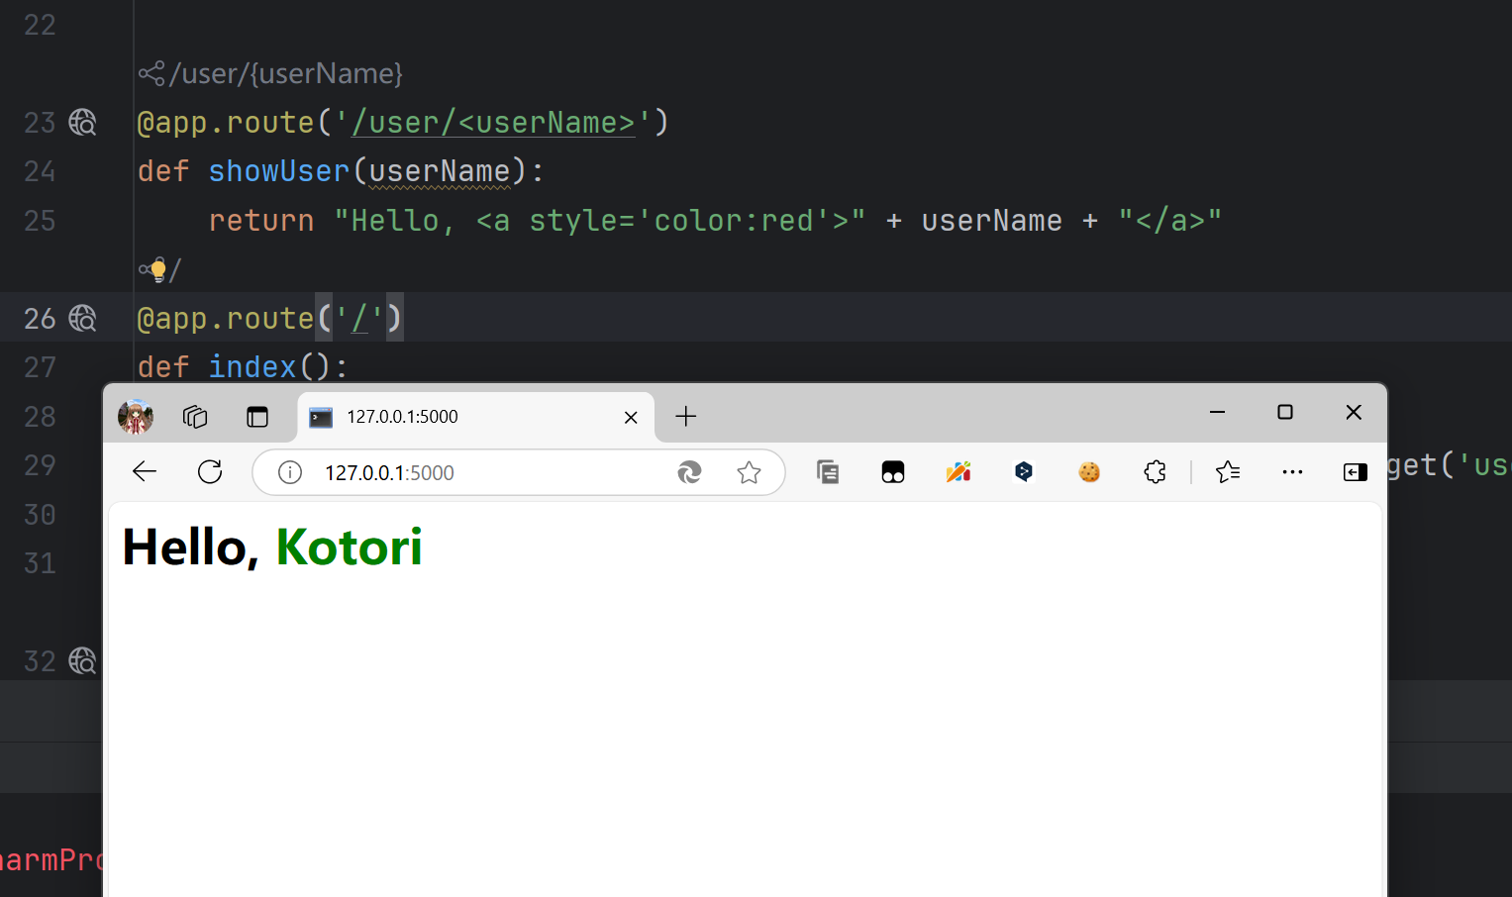Image resolution: width=1512 pixels, height=897 pixels.
Task: Refresh the current page
Action: (210, 472)
